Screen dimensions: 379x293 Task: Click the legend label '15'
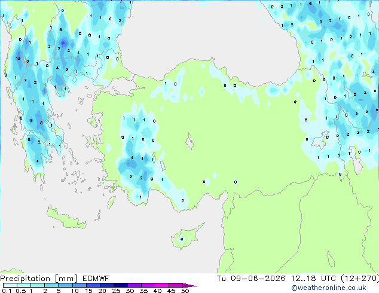88,291
